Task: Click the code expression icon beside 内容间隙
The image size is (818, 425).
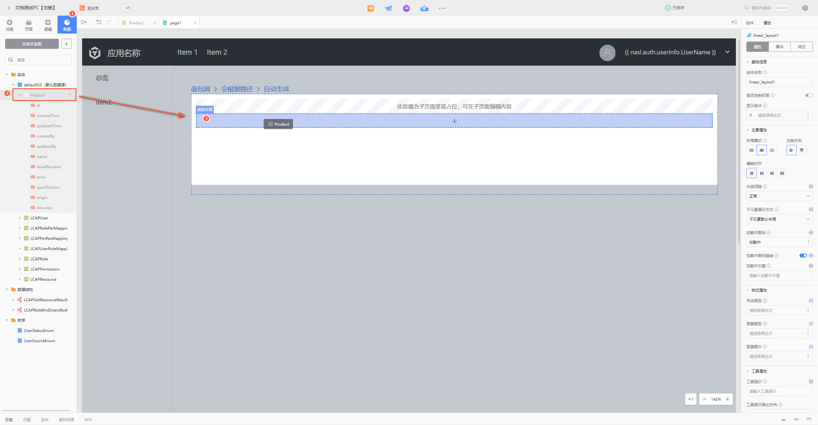Action: (x=811, y=186)
